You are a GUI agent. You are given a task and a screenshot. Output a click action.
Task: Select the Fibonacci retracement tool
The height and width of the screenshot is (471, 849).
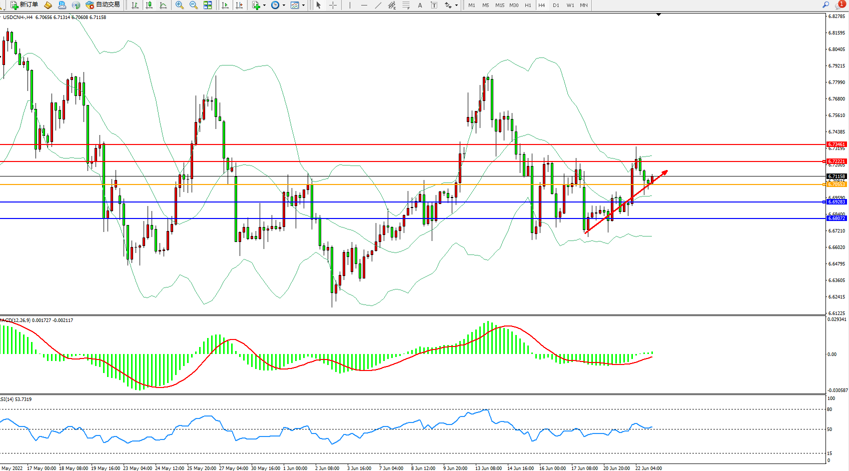pyautogui.click(x=406, y=5)
